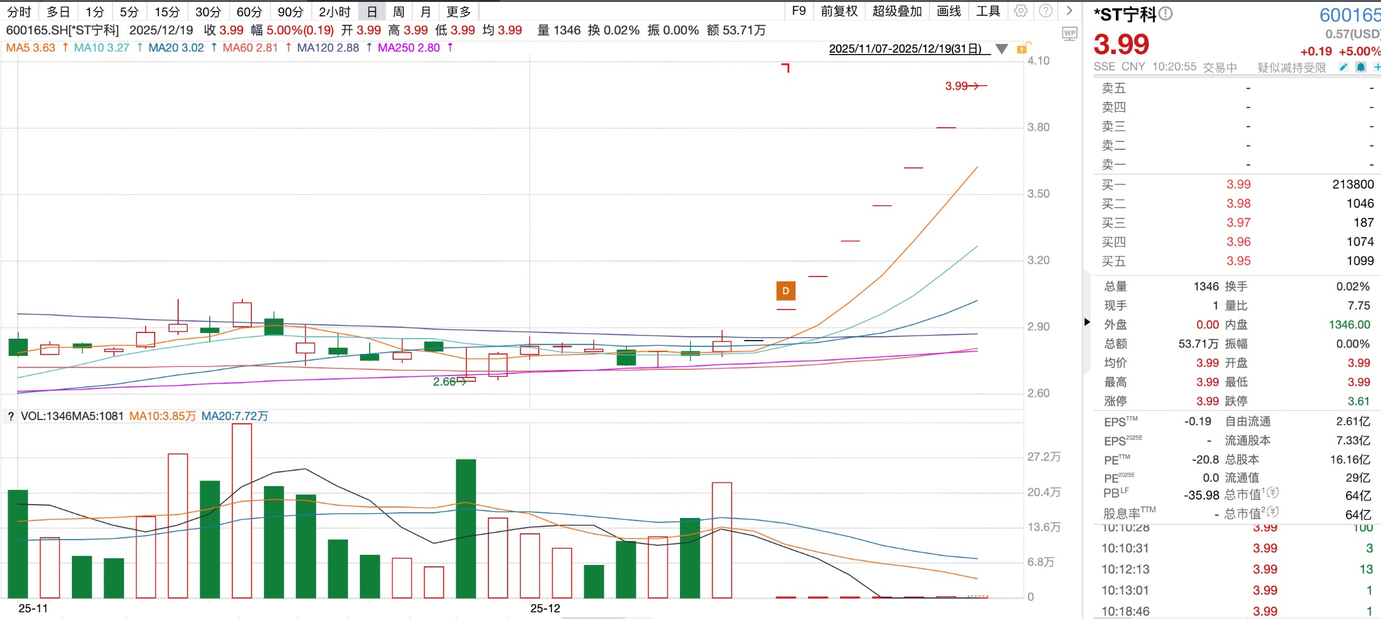Click the VOL indicator question mark
This screenshot has width=1381, height=619.
[x=10, y=416]
